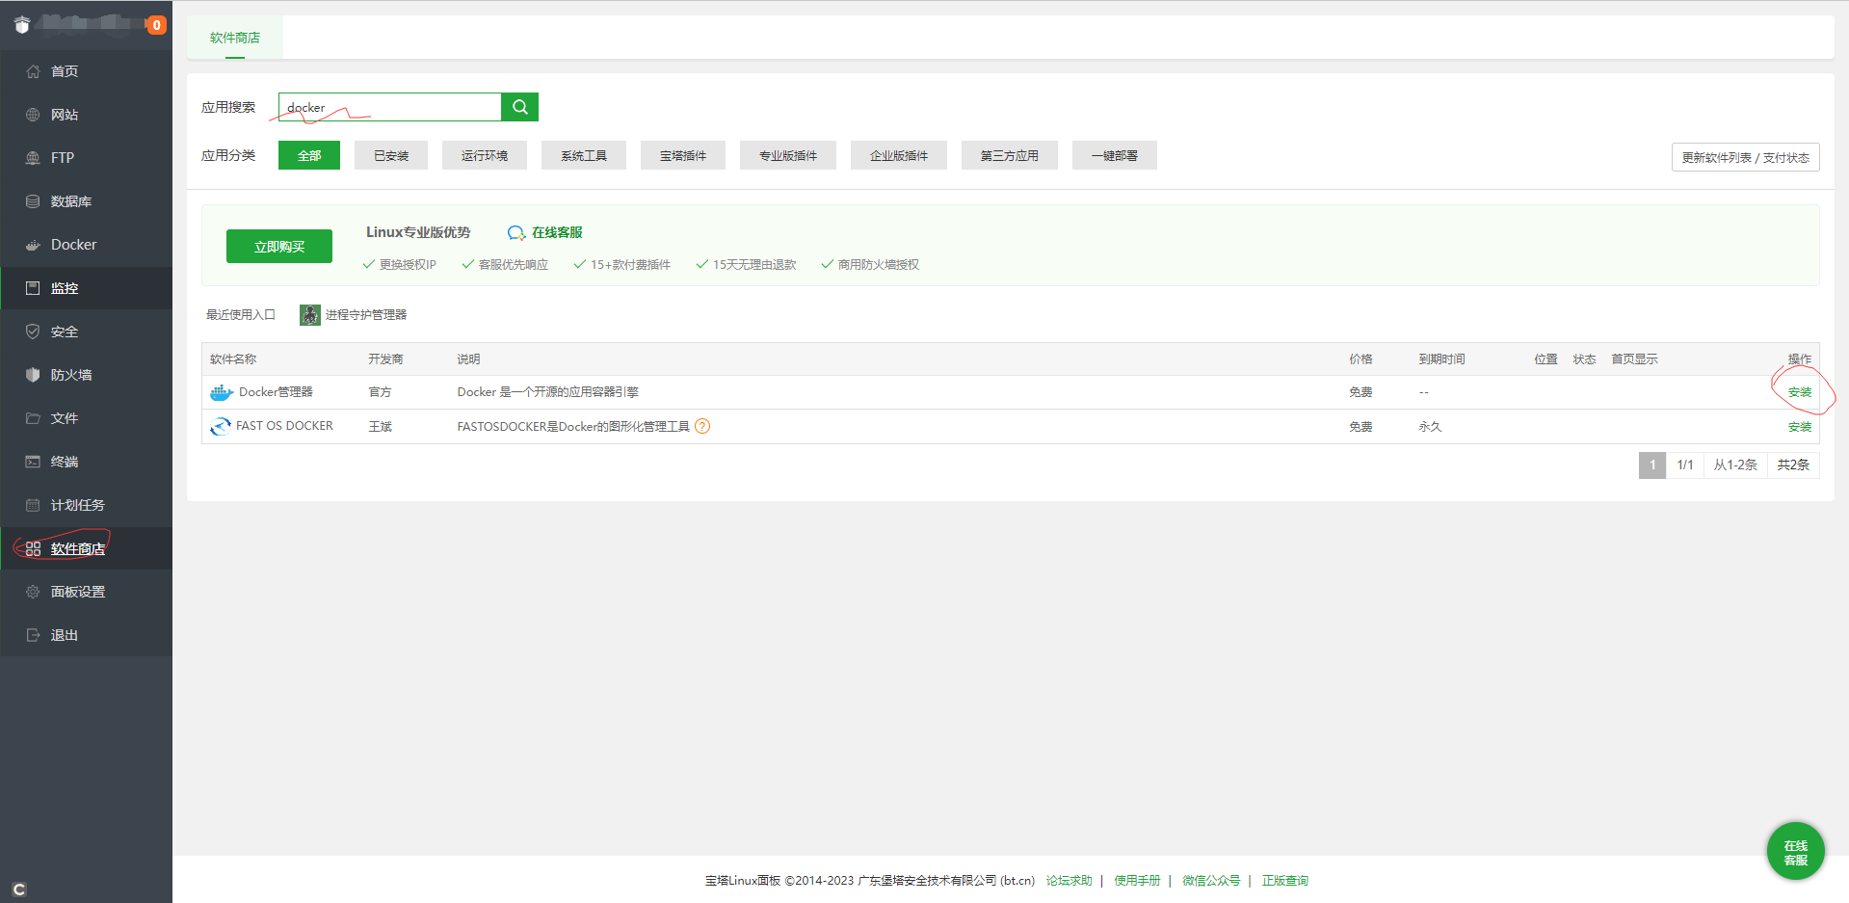Select the 运行环境 category filter
This screenshot has width=1849, height=903.
484,155
